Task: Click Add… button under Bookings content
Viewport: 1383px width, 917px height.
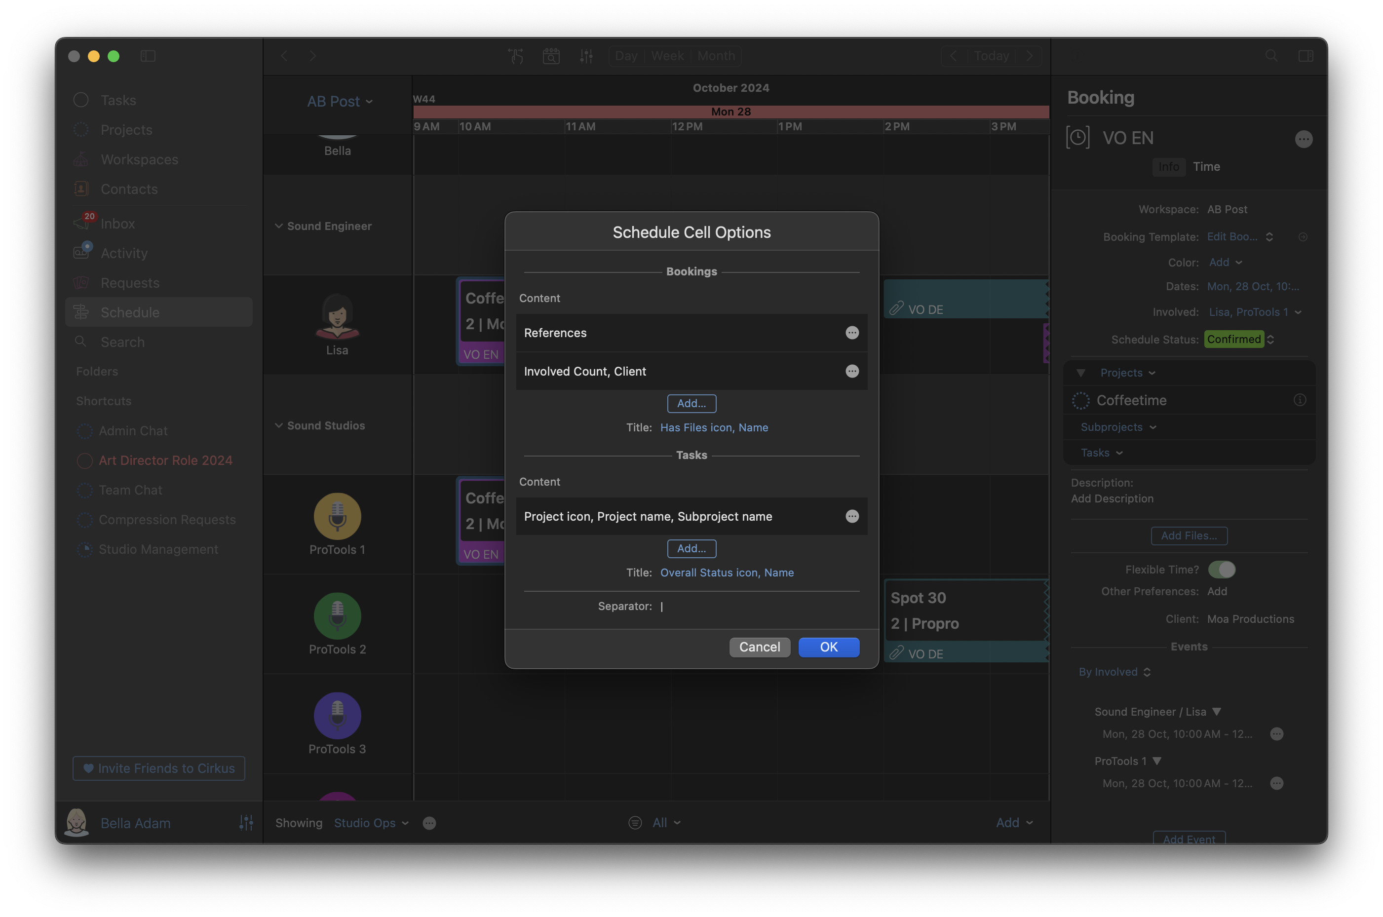Action: coord(691,404)
